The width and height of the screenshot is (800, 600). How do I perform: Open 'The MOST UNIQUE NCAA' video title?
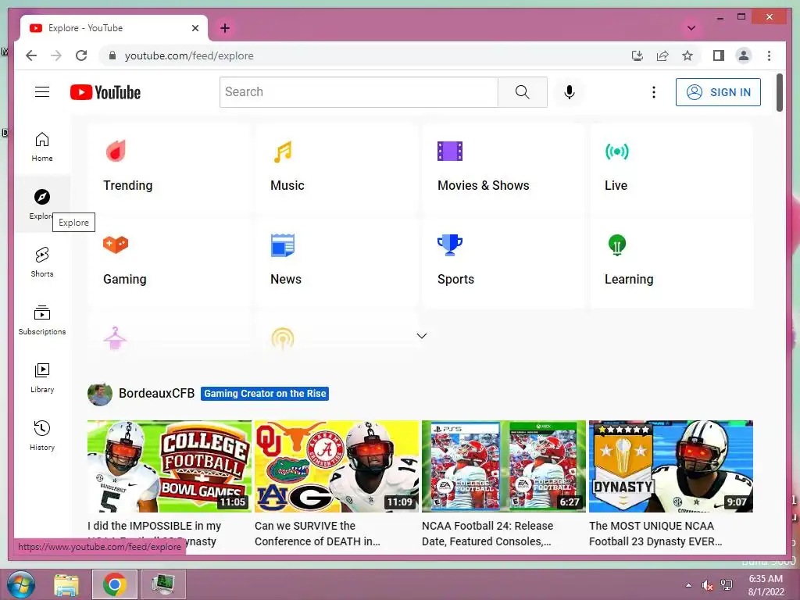click(x=655, y=534)
